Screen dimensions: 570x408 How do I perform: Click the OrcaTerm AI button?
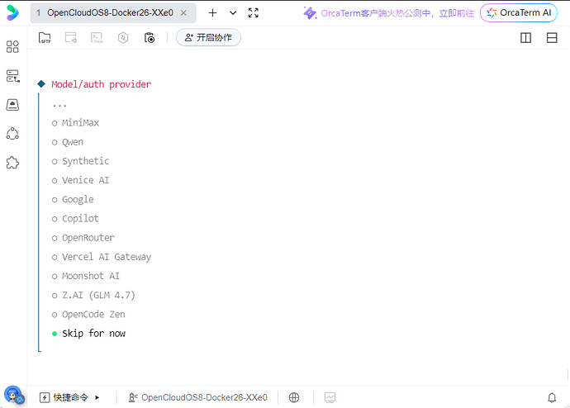[x=519, y=12]
